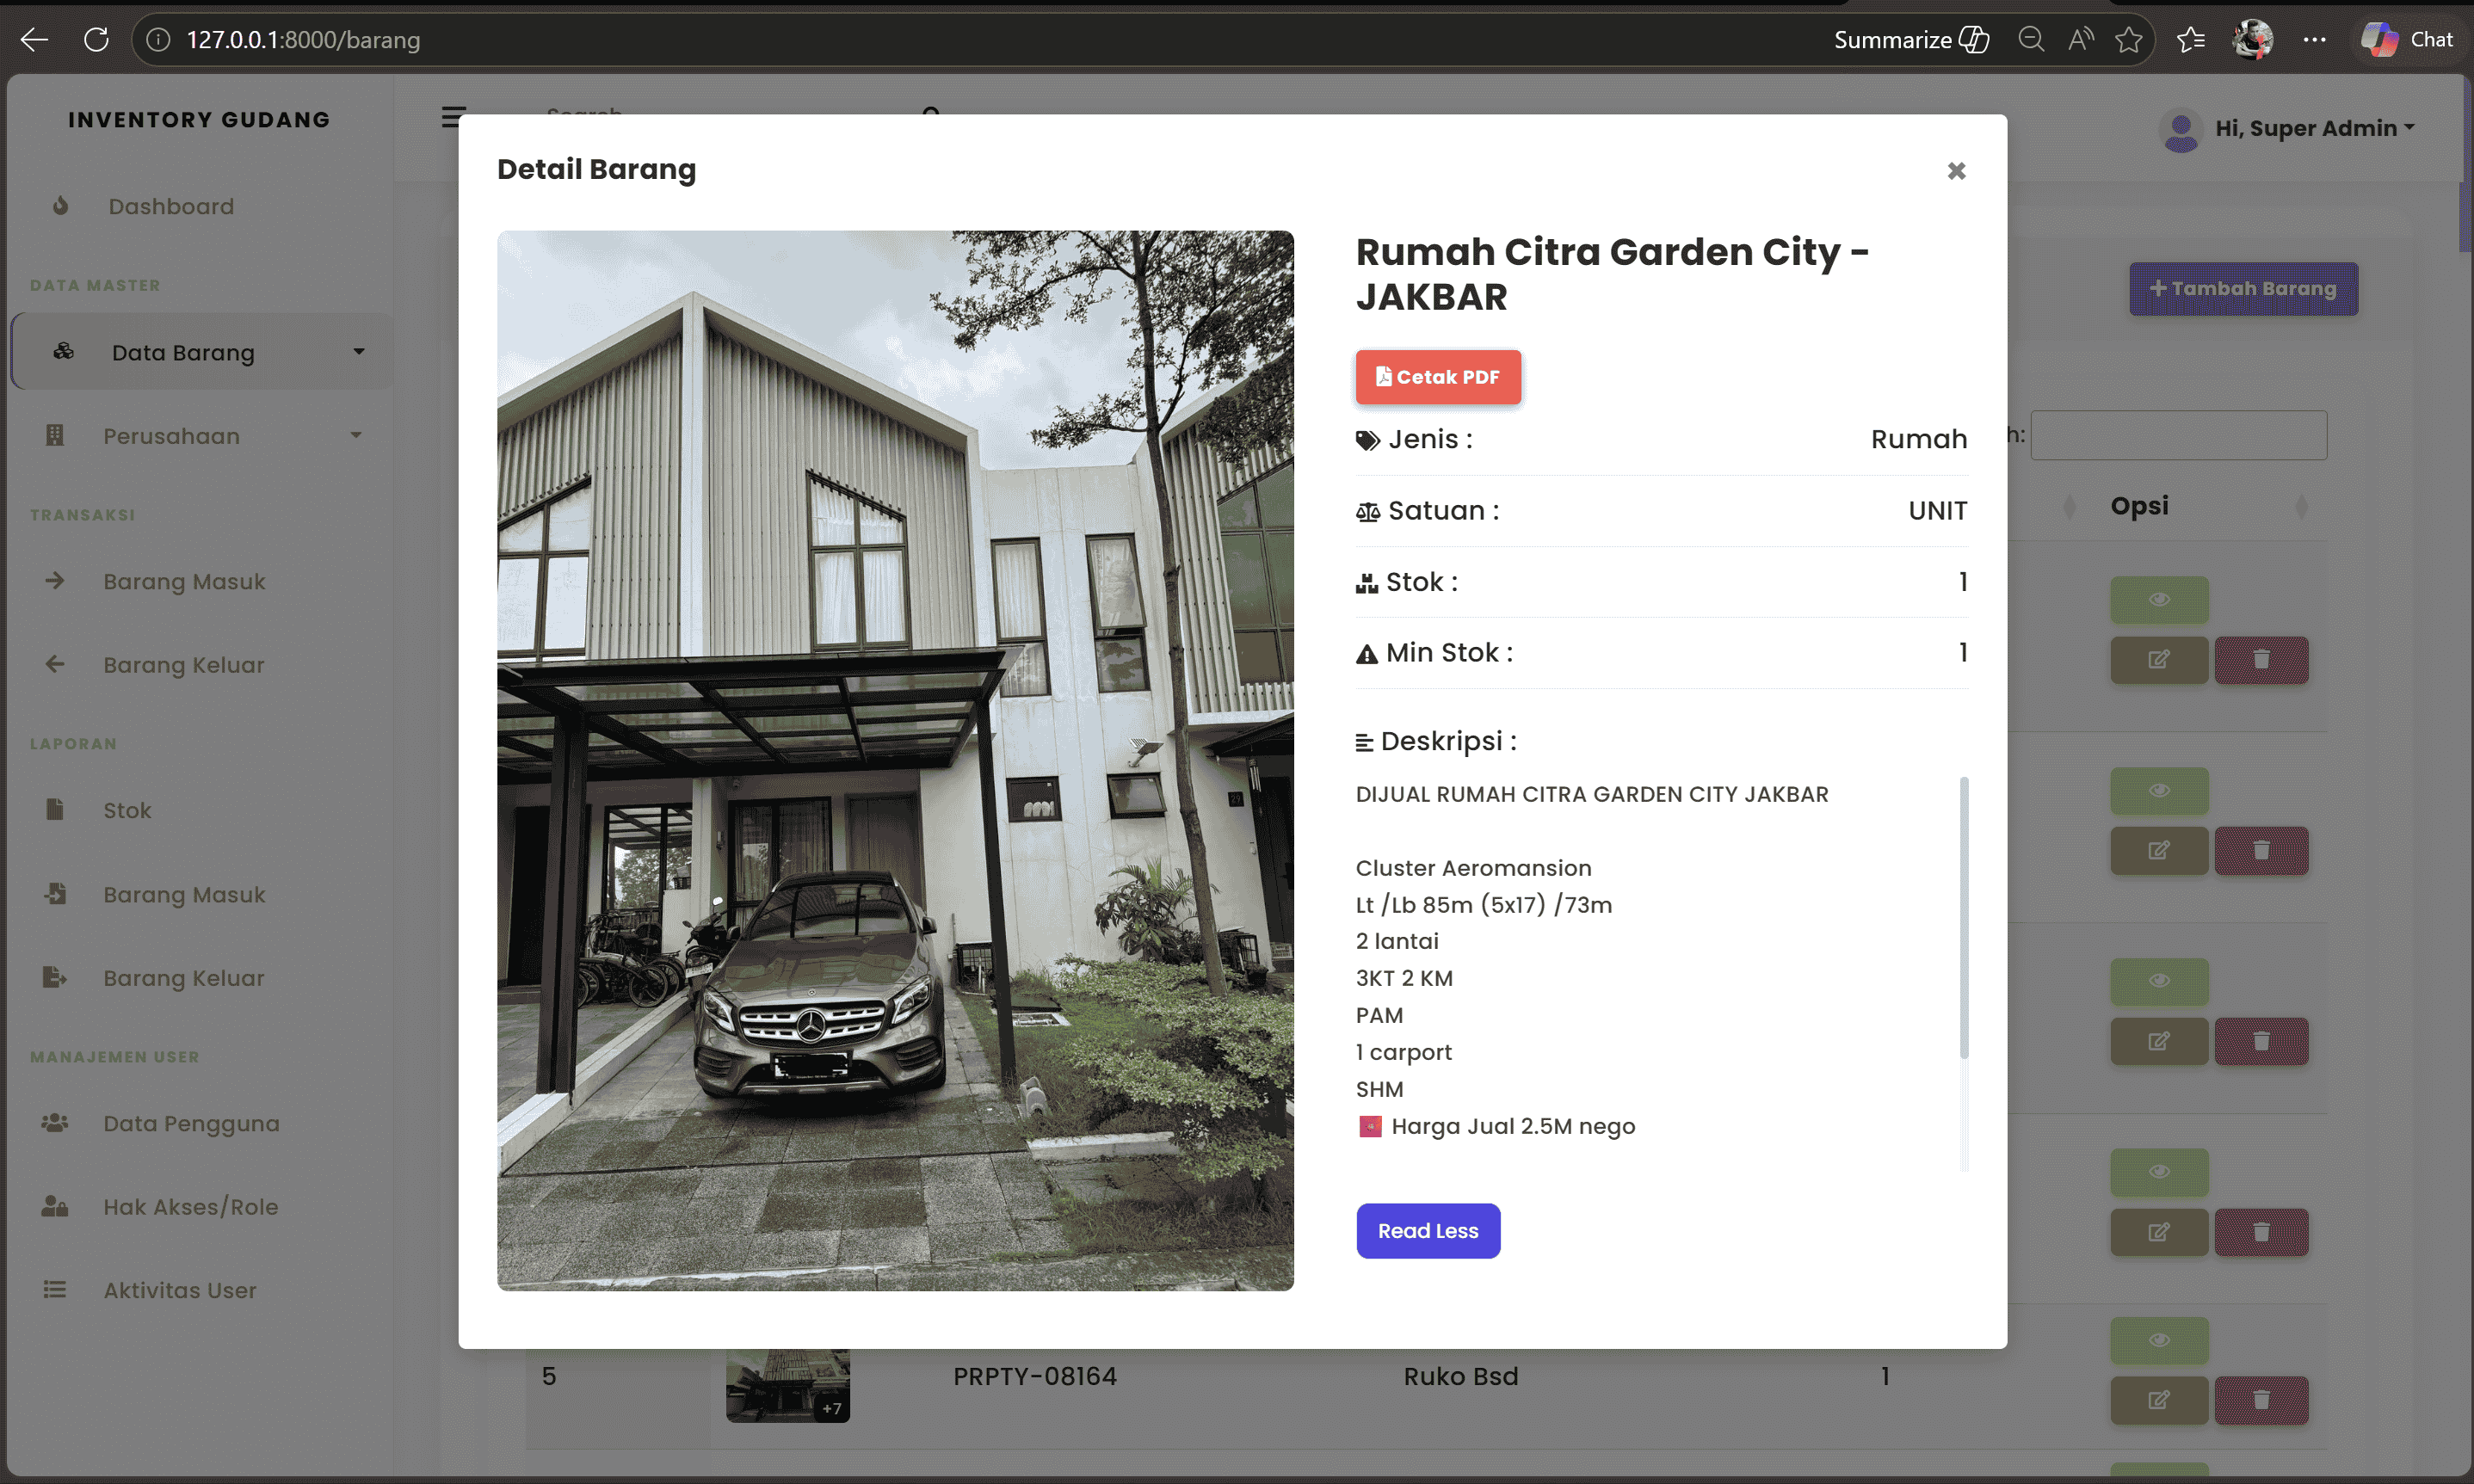Open the browser profile avatar
This screenshot has height=1484, width=2474.
[2253, 40]
